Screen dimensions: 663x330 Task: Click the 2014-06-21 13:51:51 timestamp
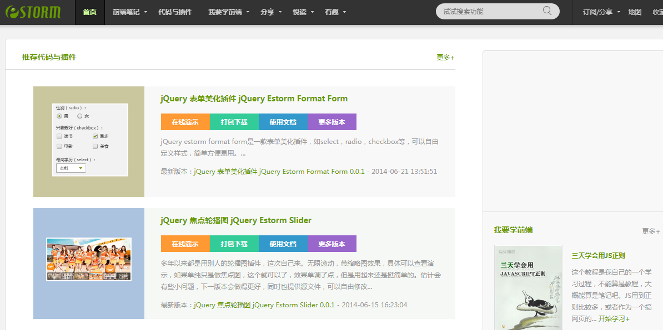pyautogui.click(x=404, y=172)
